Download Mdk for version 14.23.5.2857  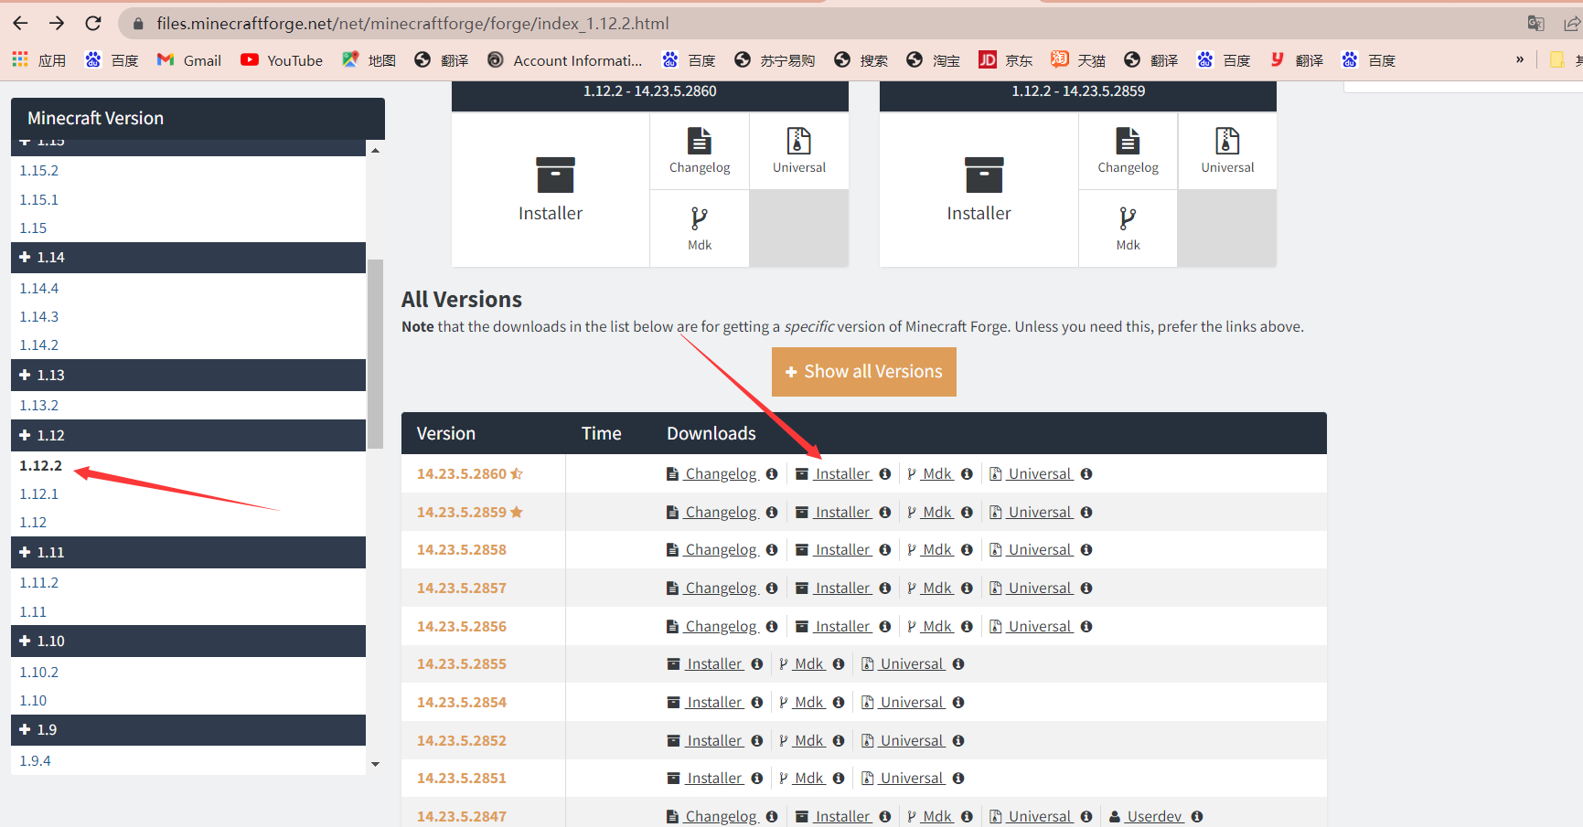(931, 588)
